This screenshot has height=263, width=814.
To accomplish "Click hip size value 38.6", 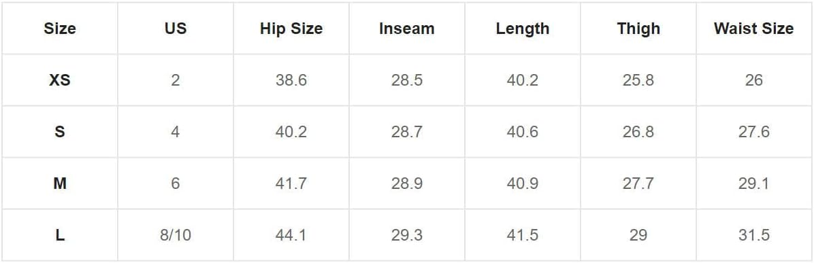I will [x=291, y=80].
